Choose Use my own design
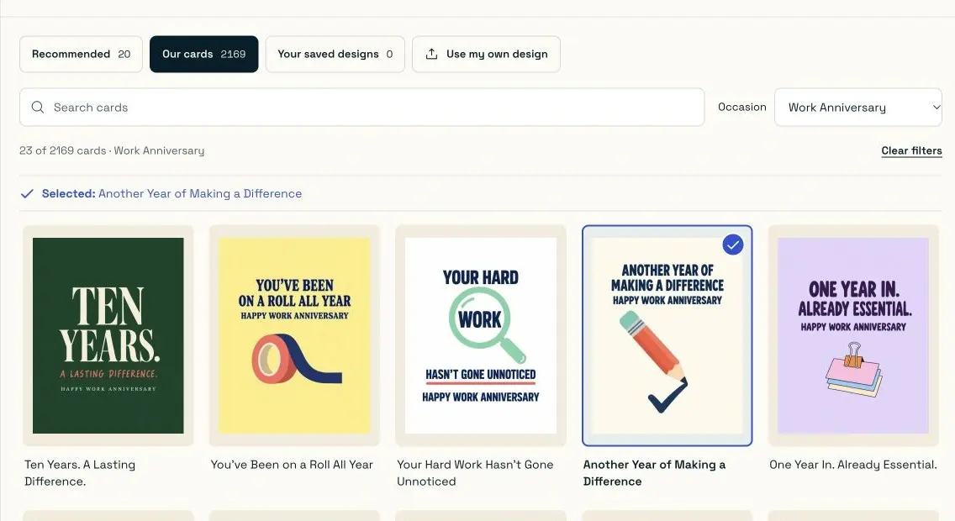 (x=486, y=54)
